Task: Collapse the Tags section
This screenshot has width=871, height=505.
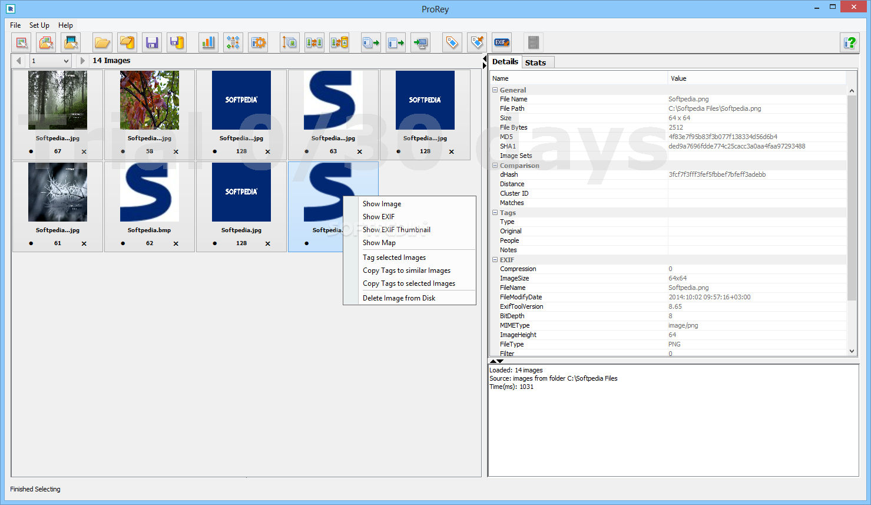Action: click(495, 213)
